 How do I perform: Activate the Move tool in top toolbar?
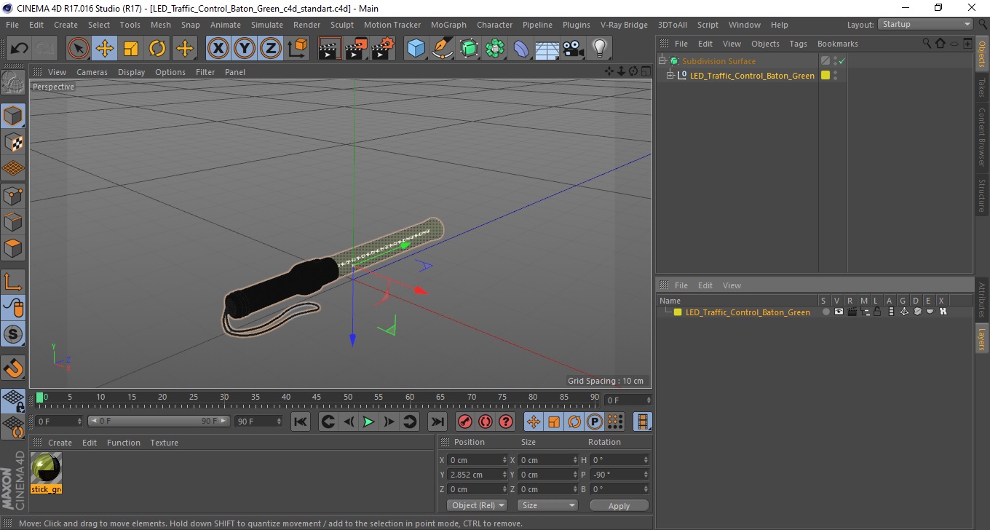pyautogui.click(x=105, y=49)
